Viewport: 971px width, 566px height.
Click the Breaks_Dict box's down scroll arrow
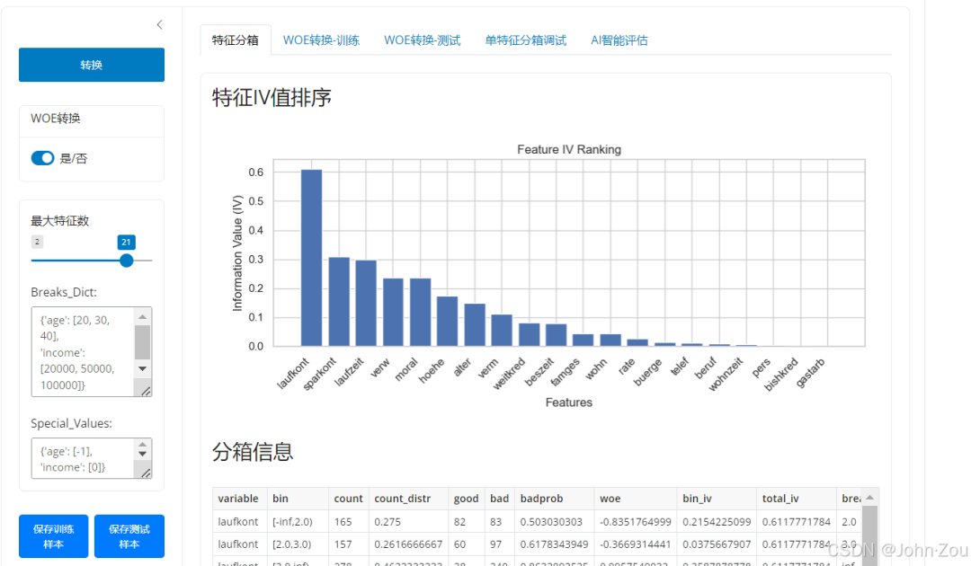coord(142,368)
